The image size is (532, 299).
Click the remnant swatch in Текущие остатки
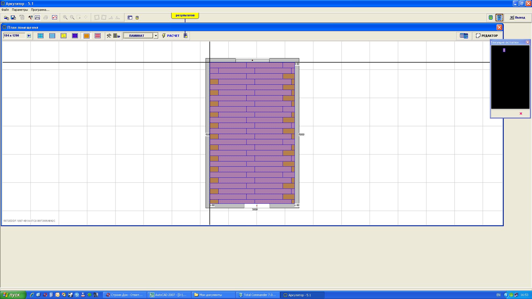pyautogui.click(x=504, y=50)
